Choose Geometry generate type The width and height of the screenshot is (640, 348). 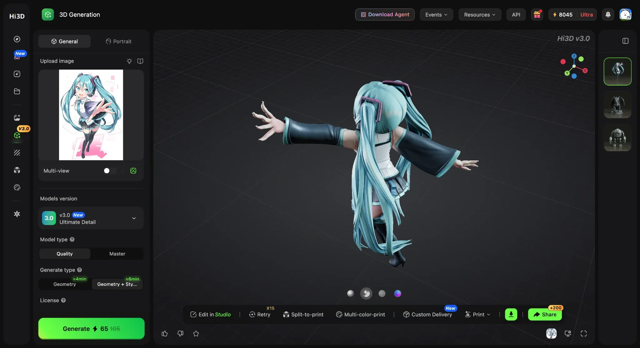[65, 284]
